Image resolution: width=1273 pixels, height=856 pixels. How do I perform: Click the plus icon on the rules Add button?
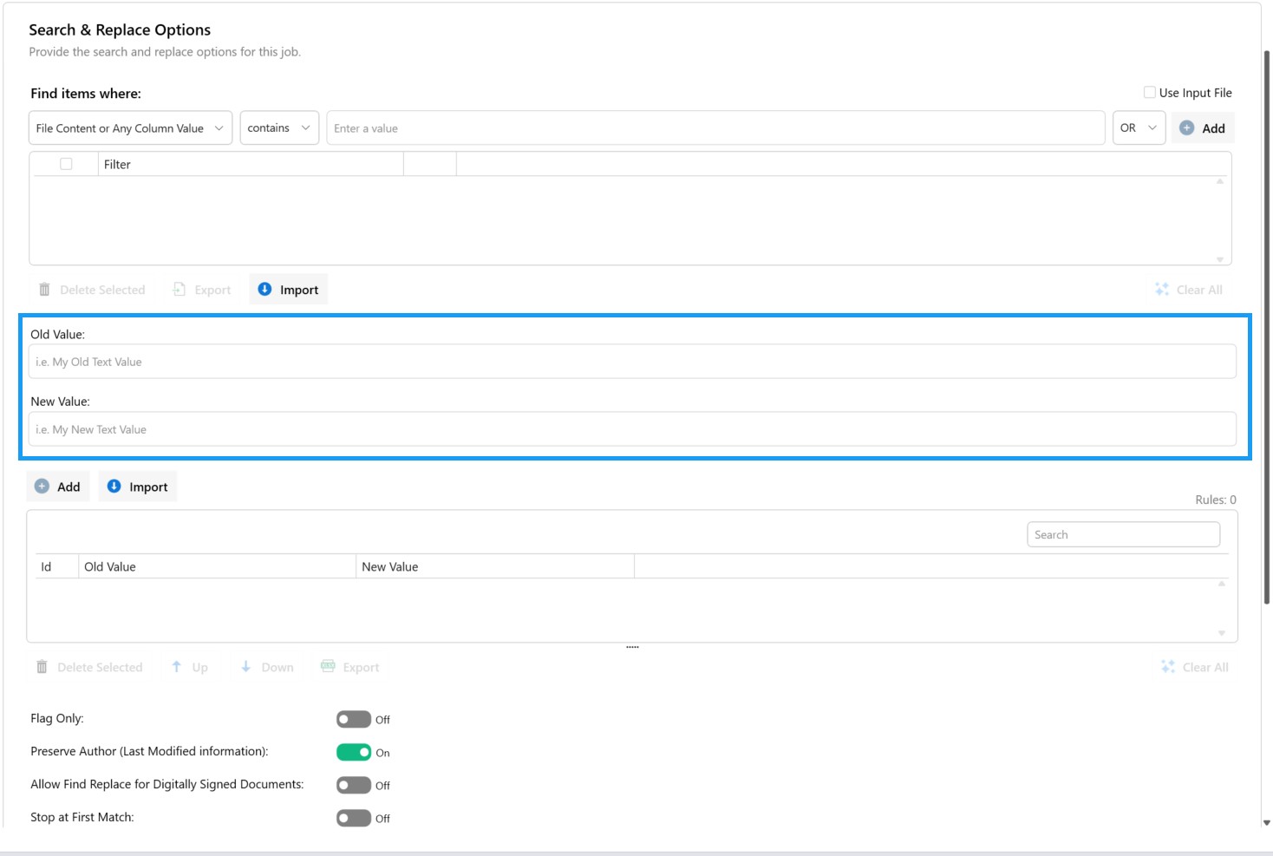[42, 487]
